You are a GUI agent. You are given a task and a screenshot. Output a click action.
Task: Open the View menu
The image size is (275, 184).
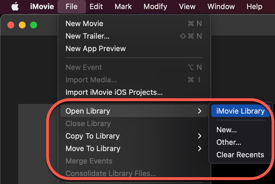coord(187,7)
